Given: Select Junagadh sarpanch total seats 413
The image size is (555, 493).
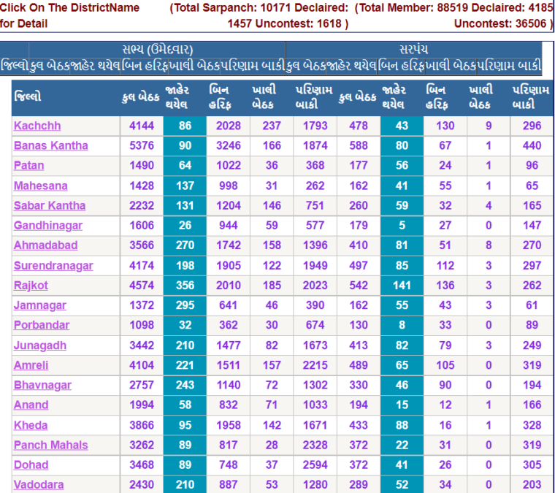Looking at the screenshot, I should coord(359,345).
